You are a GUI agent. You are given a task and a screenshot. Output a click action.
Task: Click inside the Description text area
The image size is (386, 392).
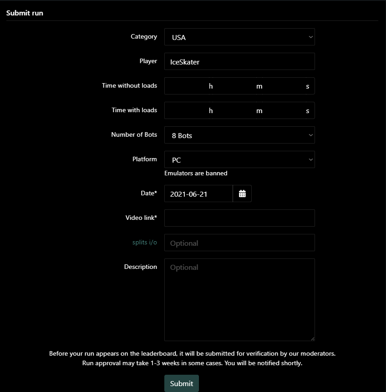pos(239,300)
